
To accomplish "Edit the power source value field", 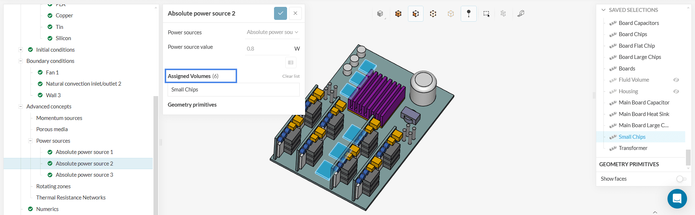I will coord(268,49).
